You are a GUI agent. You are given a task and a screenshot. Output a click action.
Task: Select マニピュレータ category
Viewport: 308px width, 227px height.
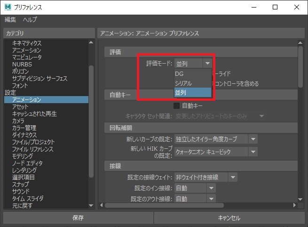coord(27,57)
